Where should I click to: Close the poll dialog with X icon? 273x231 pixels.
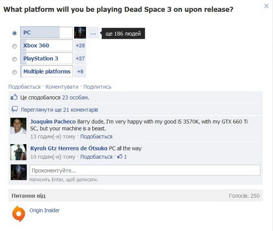pos(266,6)
